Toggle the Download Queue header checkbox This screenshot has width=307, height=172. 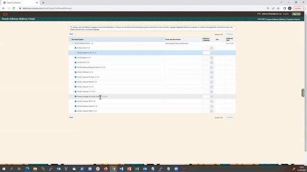pyautogui.click(x=71, y=39)
